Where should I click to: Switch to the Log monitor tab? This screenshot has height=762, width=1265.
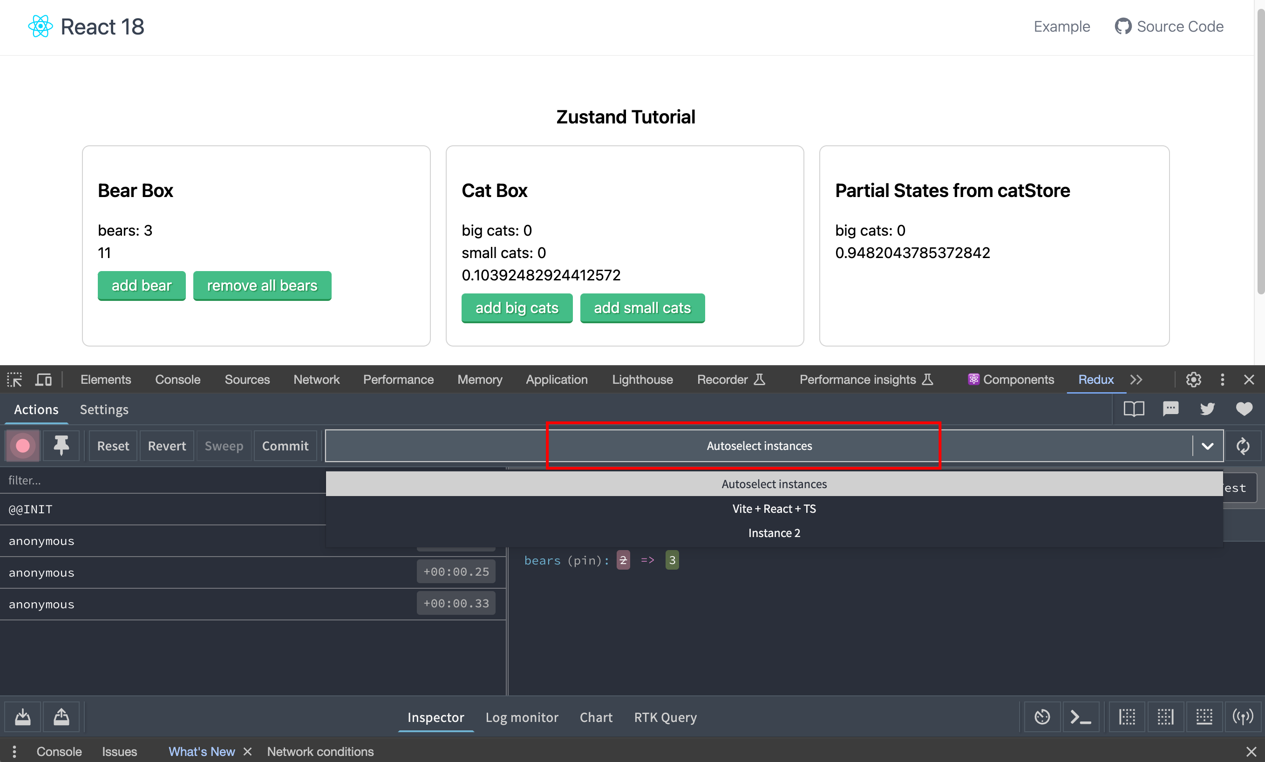(x=522, y=717)
